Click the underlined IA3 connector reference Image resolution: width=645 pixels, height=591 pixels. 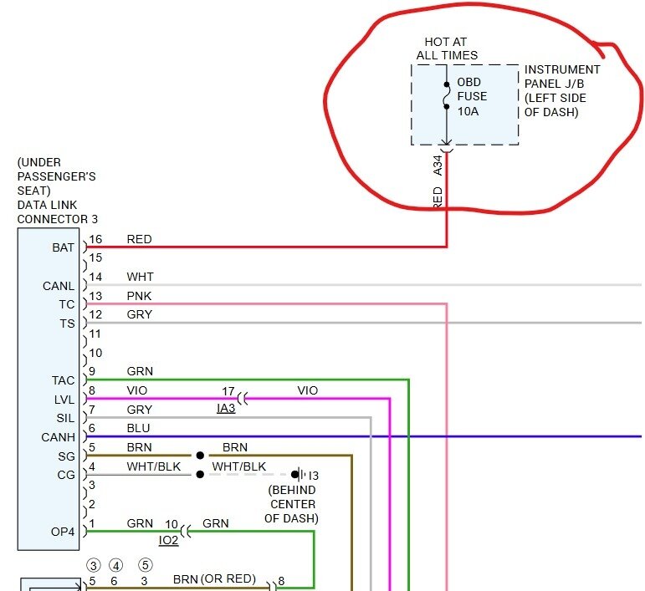point(226,409)
